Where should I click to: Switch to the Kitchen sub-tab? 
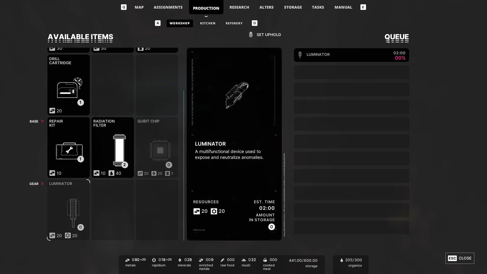(208, 23)
